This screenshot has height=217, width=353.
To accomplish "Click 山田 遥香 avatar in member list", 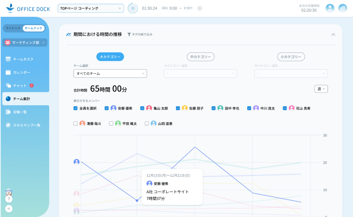I will pos(153,123).
